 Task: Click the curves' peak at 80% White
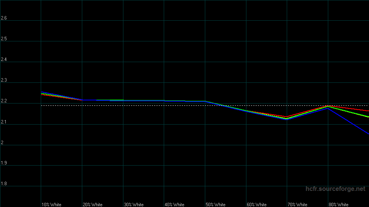click(328, 107)
